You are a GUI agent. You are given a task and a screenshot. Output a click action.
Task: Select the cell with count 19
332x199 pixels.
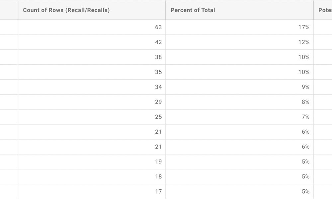coord(92,162)
